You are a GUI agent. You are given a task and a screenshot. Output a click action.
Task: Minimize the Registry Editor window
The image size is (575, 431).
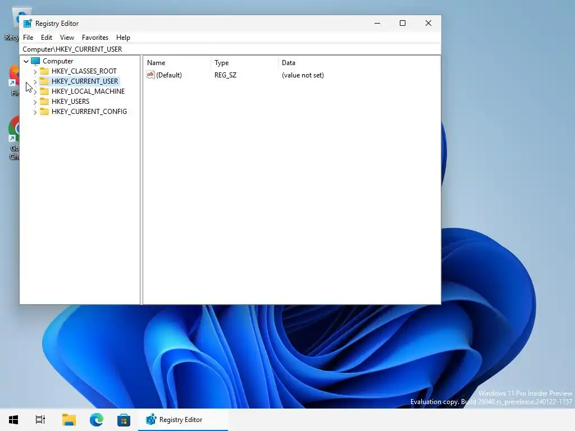[377, 23]
